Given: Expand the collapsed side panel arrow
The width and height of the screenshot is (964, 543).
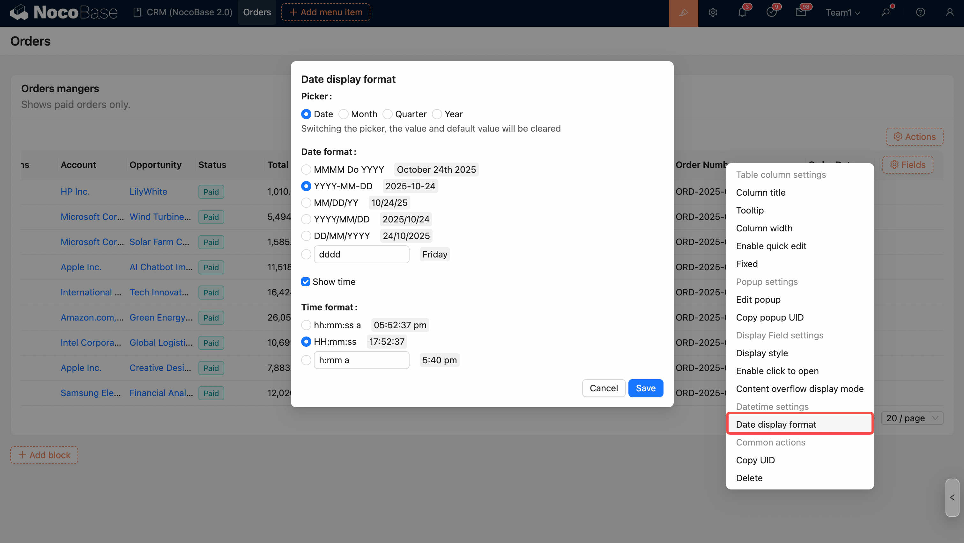Looking at the screenshot, I should tap(952, 497).
